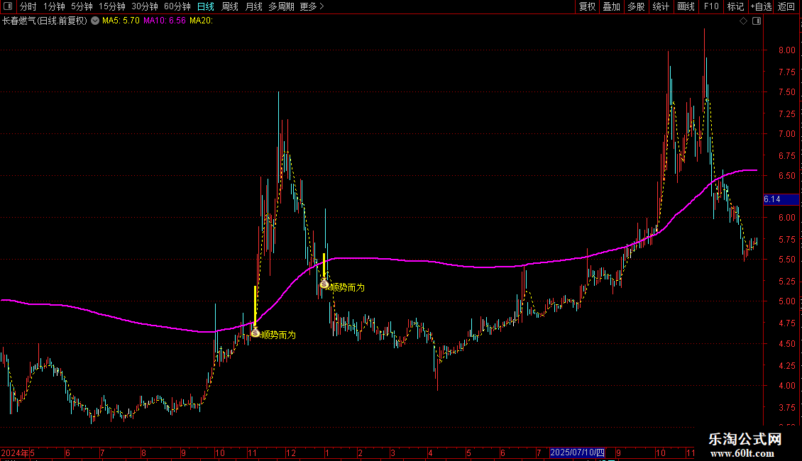Viewport: 802px width, 461px height.
Task: Click the 2024年 label on time axis
Action: [x=15, y=452]
